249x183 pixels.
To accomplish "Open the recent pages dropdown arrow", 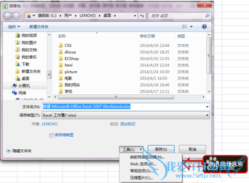I will [22, 16].
